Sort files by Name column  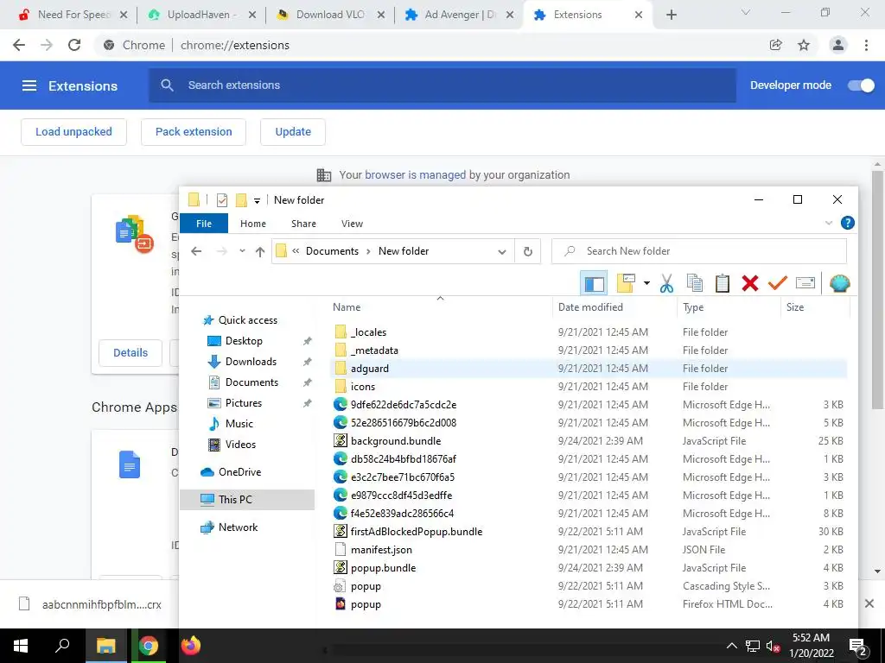[x=347, y=307]
